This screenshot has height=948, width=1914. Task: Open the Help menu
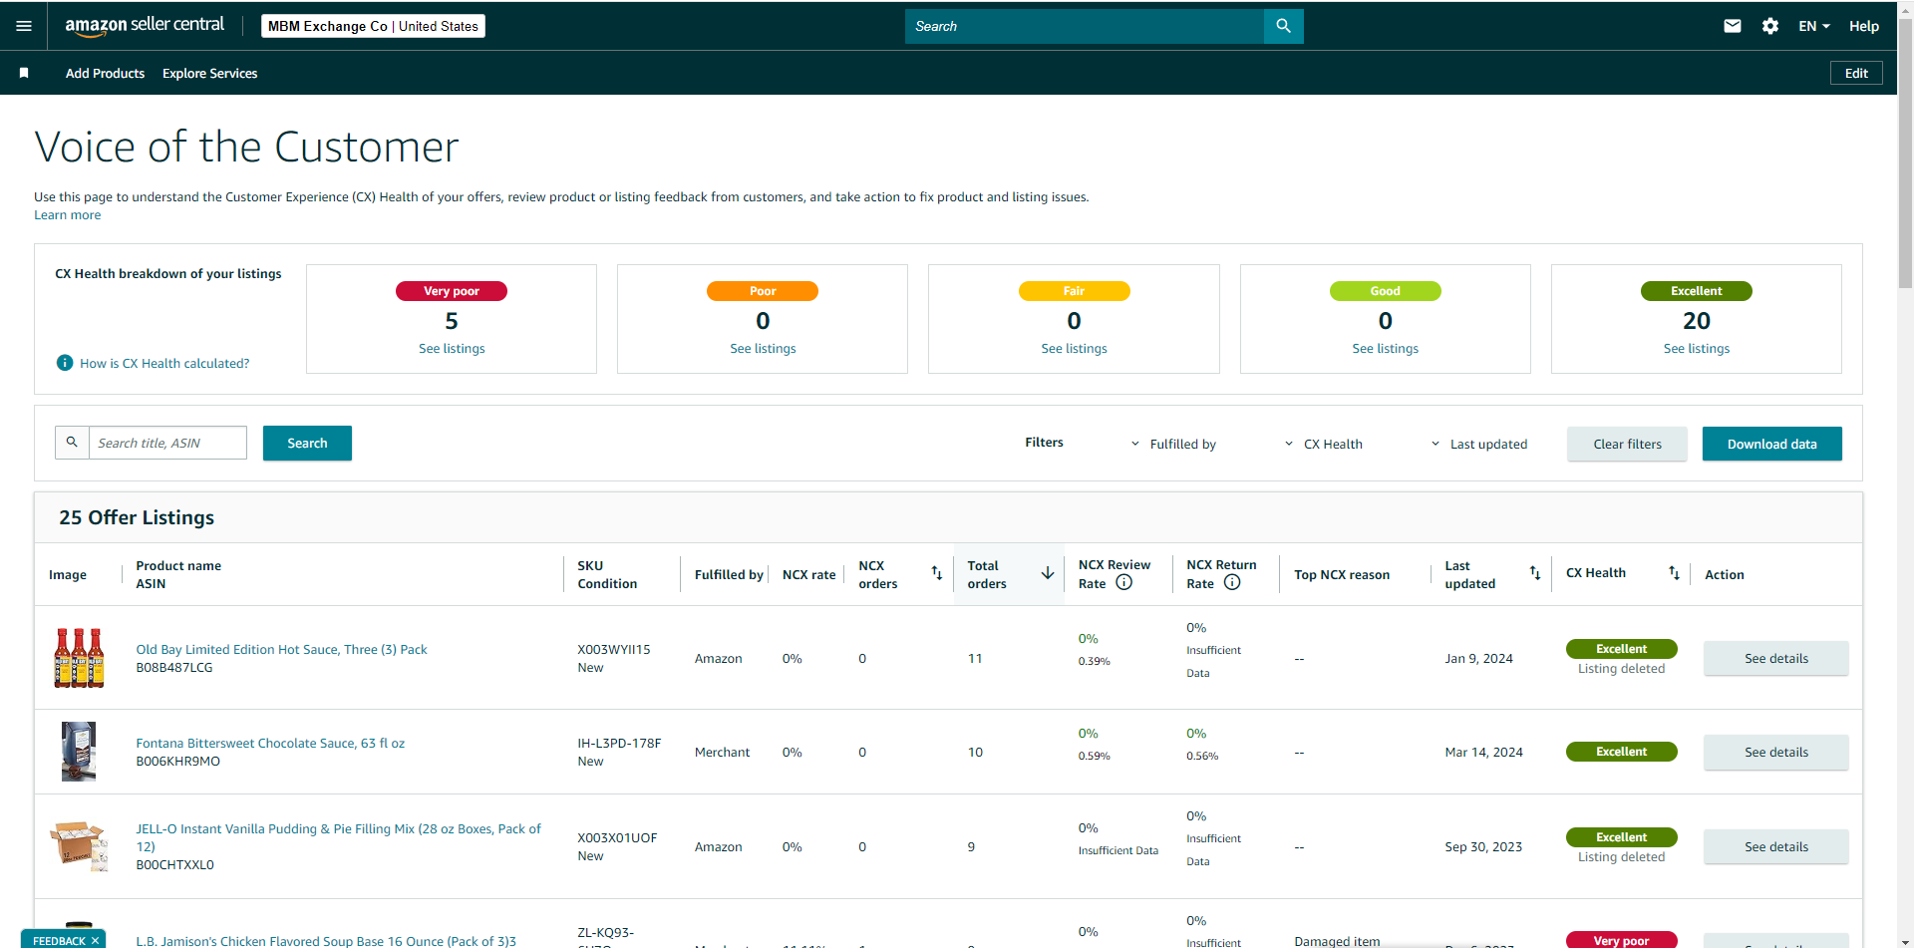1863,26
